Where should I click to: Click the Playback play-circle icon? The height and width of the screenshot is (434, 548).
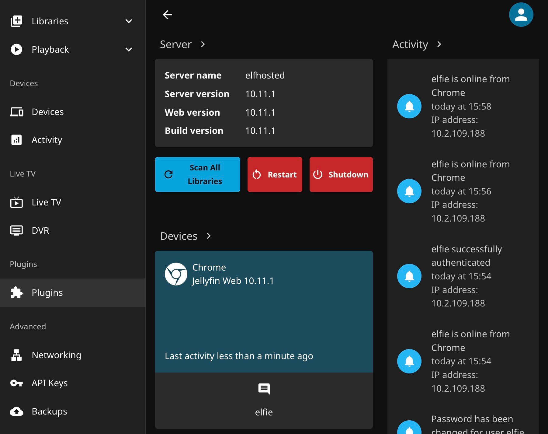[16, 49]
